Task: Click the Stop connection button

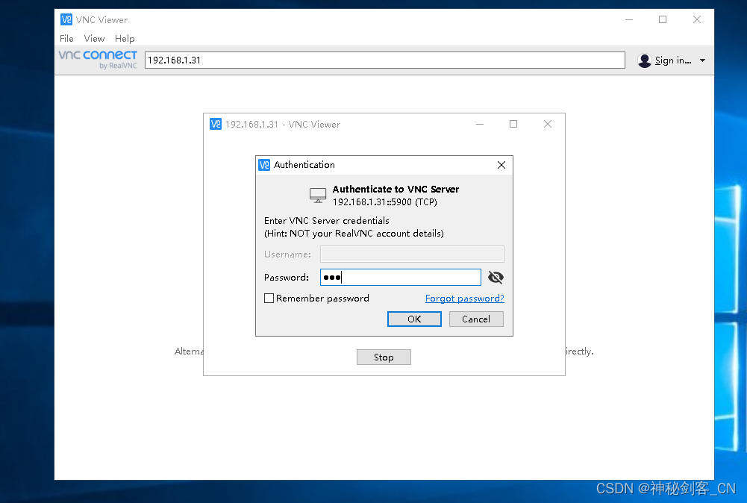Action: point(384,357)
